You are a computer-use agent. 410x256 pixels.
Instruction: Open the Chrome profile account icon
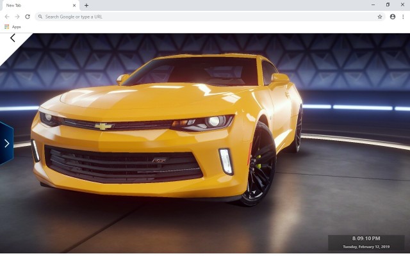click(x=393, y=17)
